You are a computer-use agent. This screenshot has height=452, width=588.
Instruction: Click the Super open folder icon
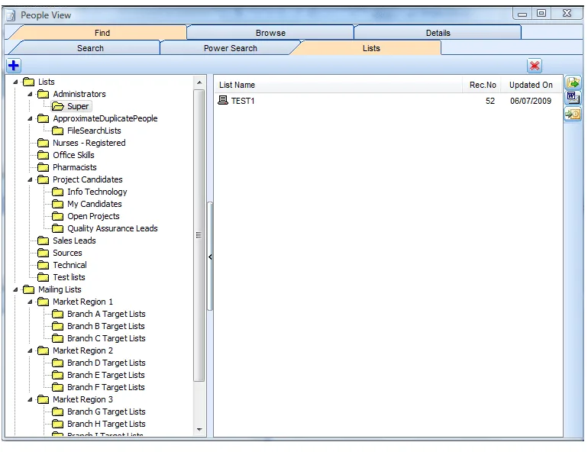click(58, 106)
